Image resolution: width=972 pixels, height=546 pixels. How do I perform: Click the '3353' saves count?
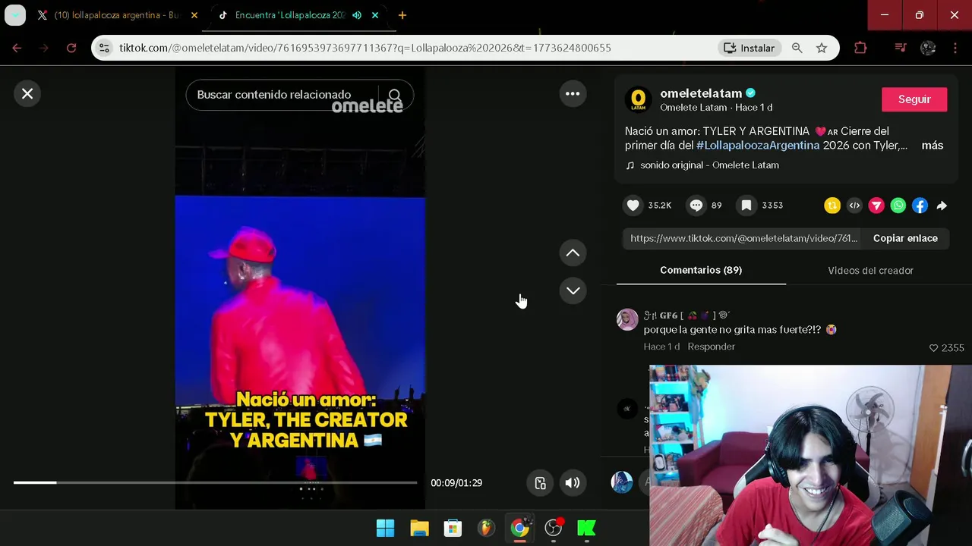click(x=772, y=206)
